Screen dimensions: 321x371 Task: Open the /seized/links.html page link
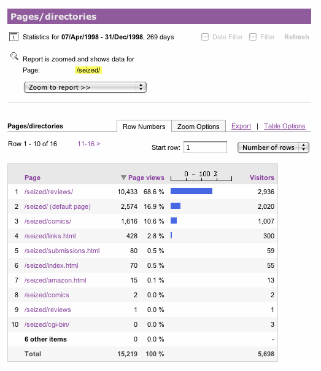[x=50, y=236]
